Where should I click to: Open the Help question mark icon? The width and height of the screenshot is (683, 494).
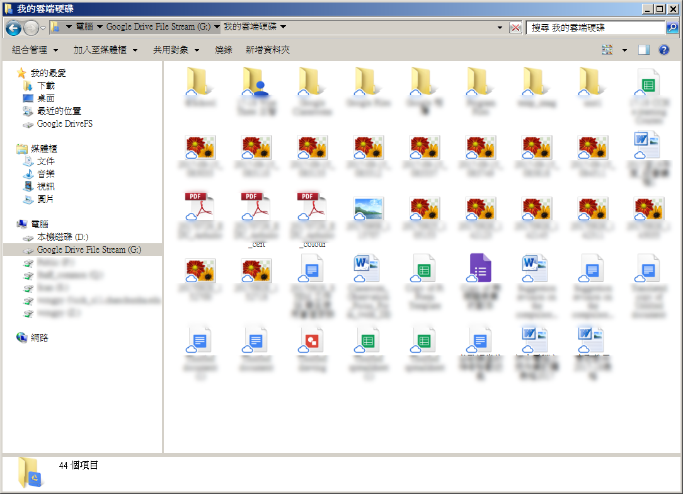coord(663,50)
